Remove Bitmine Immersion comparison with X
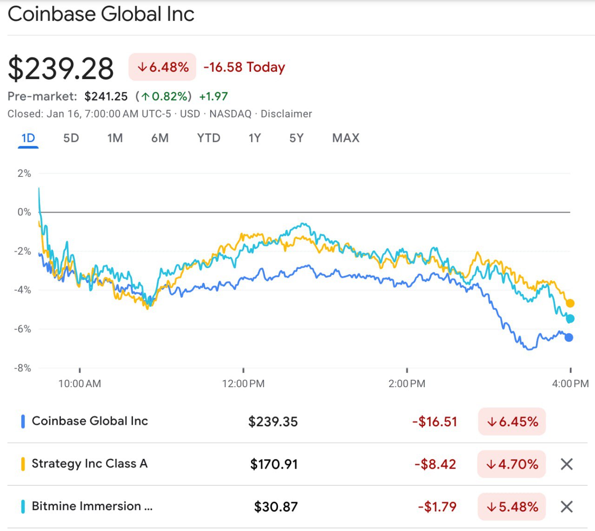 click(x=566, y=506)
